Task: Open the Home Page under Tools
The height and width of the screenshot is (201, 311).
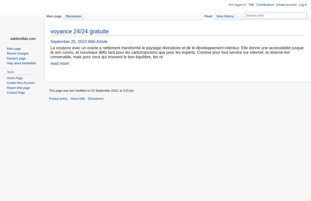Action: tap(15, 78)
